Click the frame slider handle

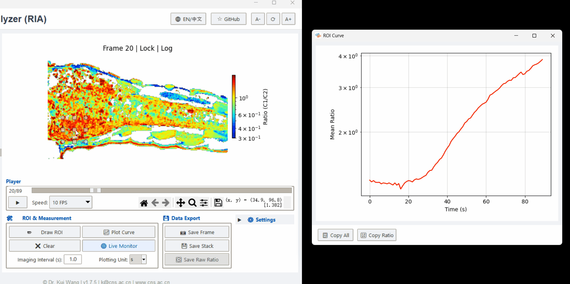tap(95, 190)
